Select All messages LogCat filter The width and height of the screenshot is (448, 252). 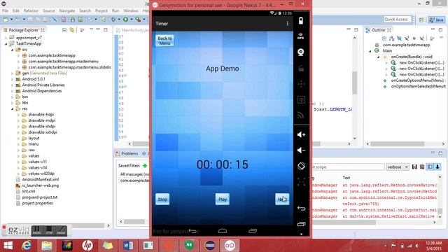coord(134,174)
